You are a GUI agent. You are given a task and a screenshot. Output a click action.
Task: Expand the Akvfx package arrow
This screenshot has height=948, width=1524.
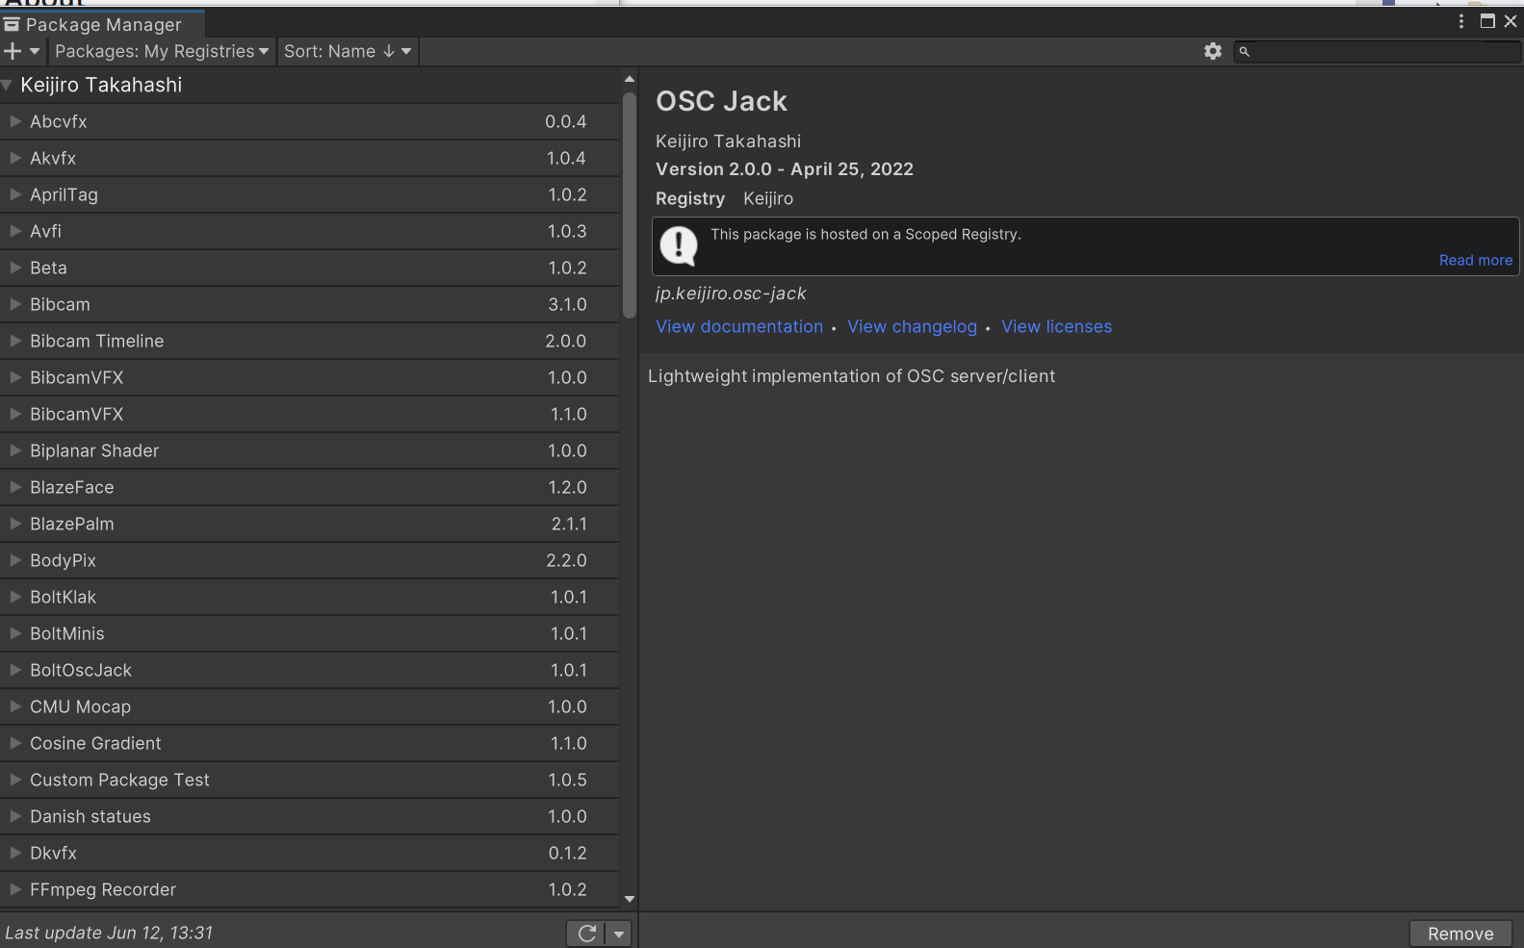15,158
